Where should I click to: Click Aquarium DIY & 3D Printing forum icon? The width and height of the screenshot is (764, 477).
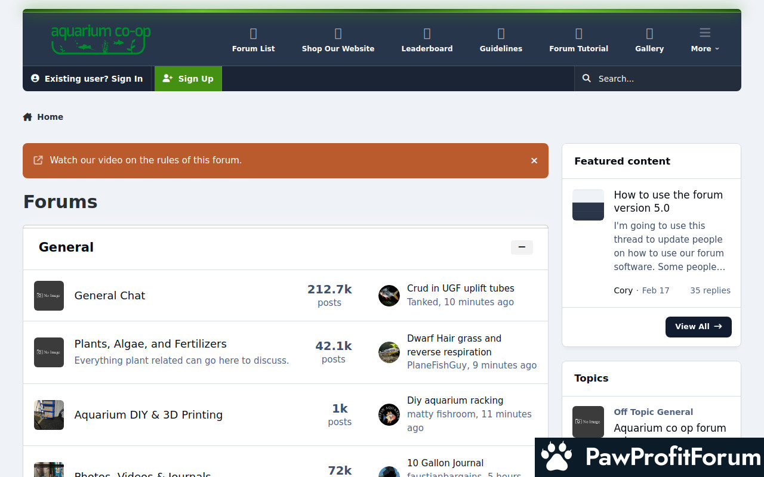(x=49, y=415)
